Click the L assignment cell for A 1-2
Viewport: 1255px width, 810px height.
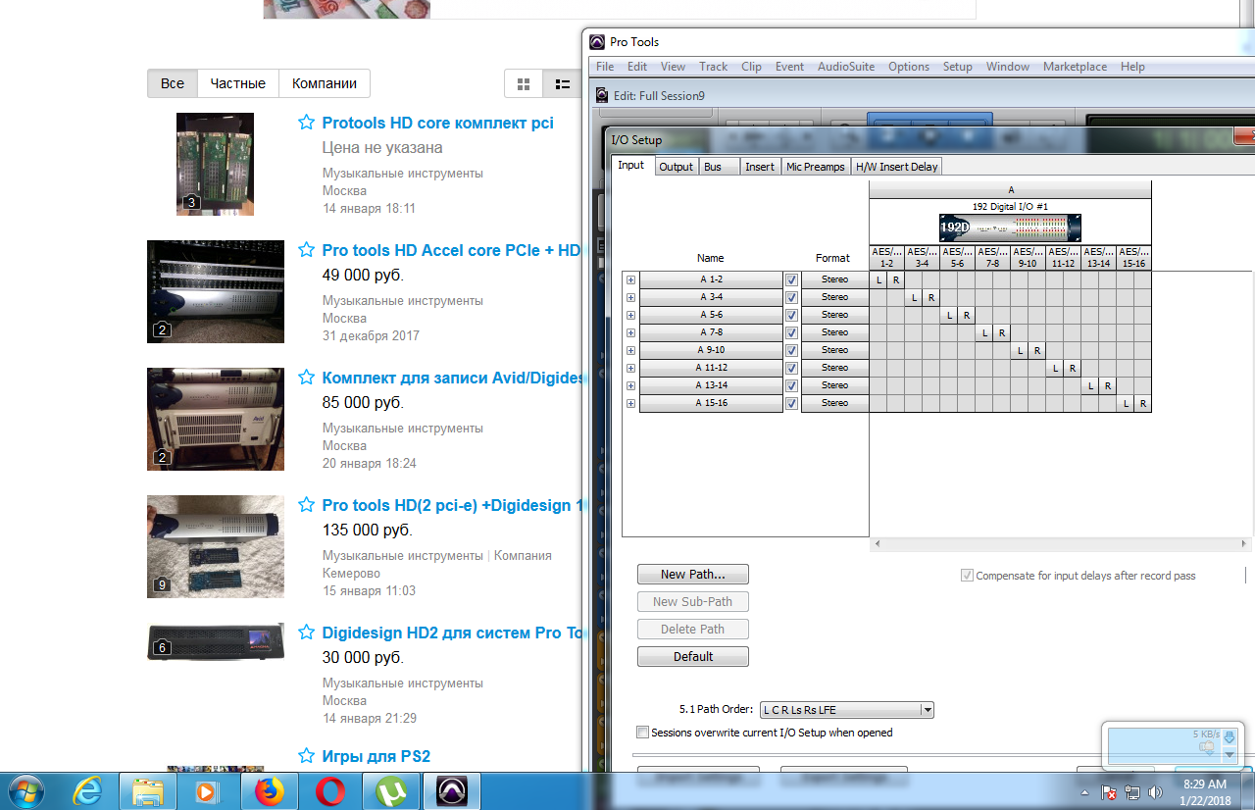point(878,280)
